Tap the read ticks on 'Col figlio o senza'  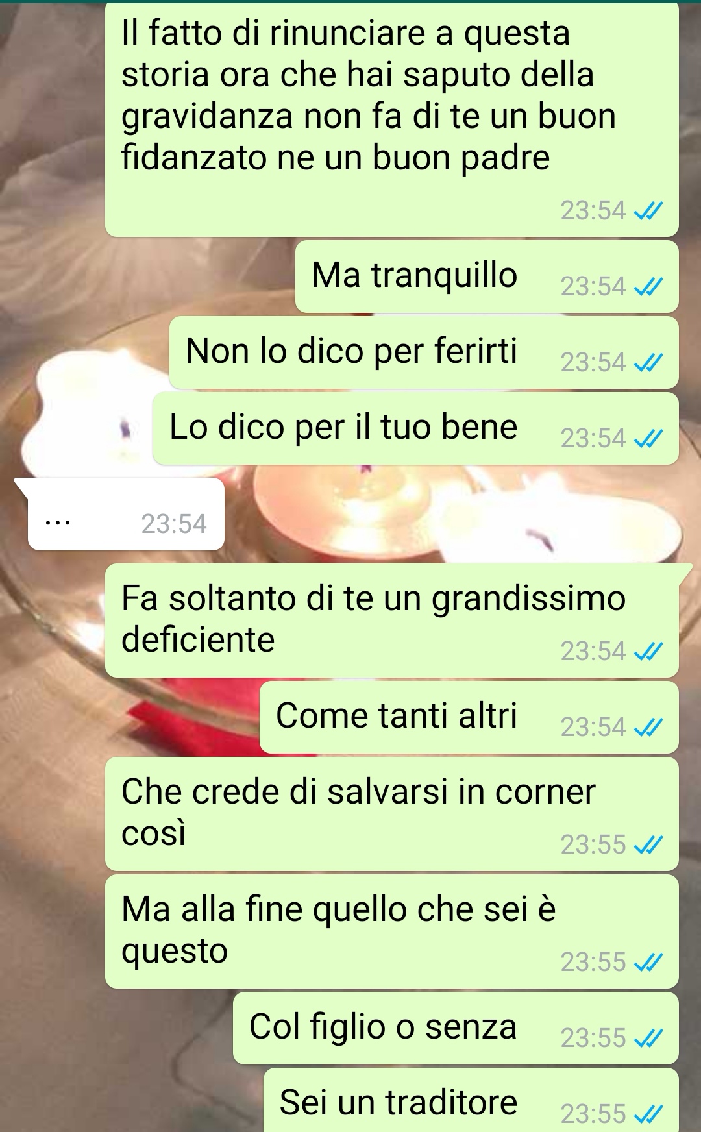[x=648, y=1038]
